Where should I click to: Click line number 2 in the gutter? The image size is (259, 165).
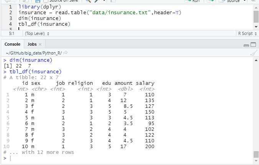click(11, 13)
